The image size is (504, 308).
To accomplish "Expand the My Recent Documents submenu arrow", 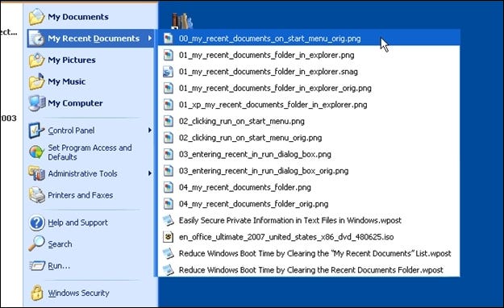I will pyautogui.click(x=150, y=38).
